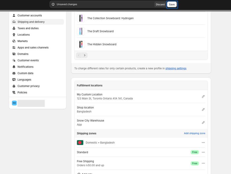Click The Draft Snowboard thumbnail
The image size is (231, 174).
tap(81, 31)
